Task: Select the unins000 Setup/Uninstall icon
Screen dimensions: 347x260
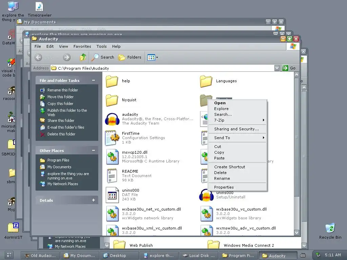Action: pyautogui.click(x=206, y=195)
